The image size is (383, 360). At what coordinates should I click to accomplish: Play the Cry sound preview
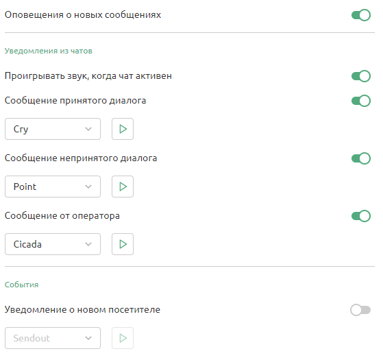pos(123,129)
